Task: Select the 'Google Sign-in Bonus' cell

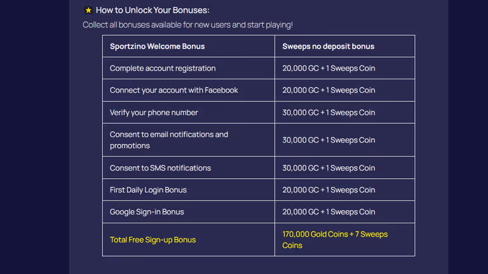Action: tap(189, 212)
